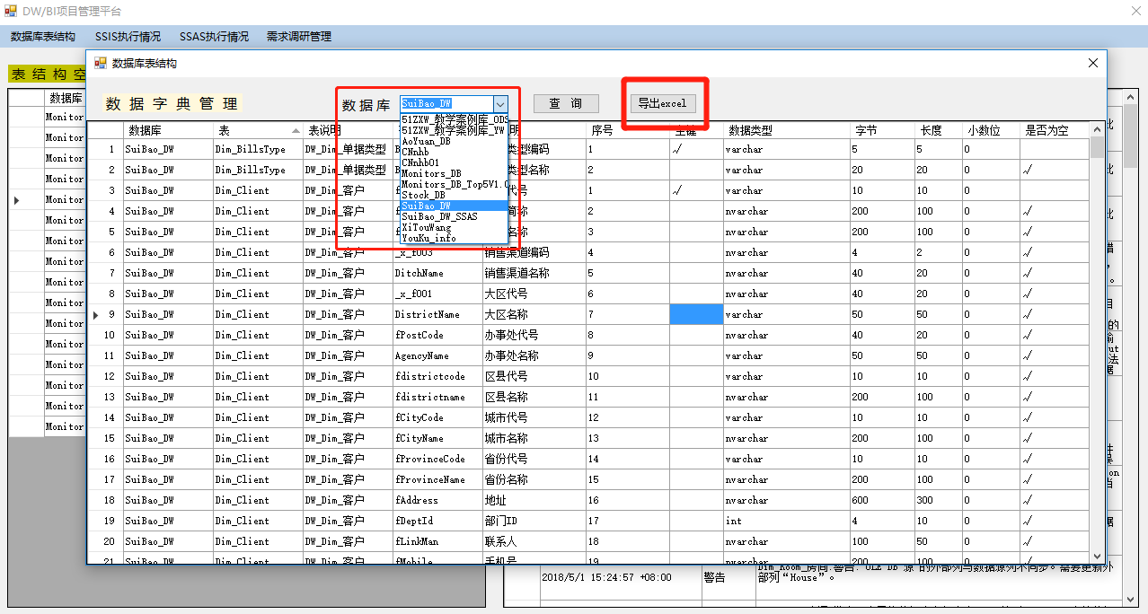The width and height of the screenshot is (1148, 614).
Task: Click the 长度 column header
Action: coord(939,130)
